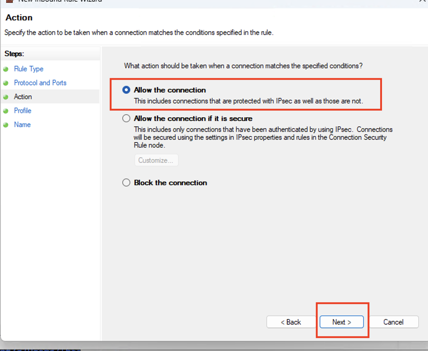Select the Action step in the sidebar

coord(23,97)
